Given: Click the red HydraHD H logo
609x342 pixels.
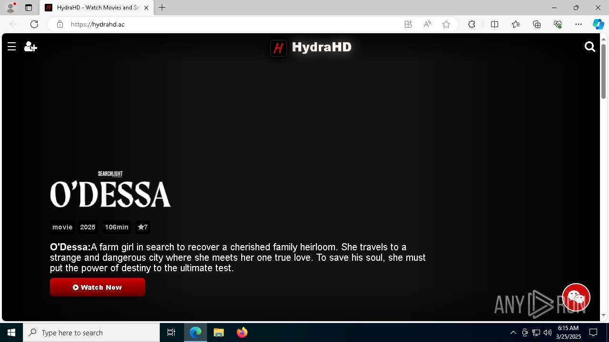Looking at the screenshot, I should 279,47.
